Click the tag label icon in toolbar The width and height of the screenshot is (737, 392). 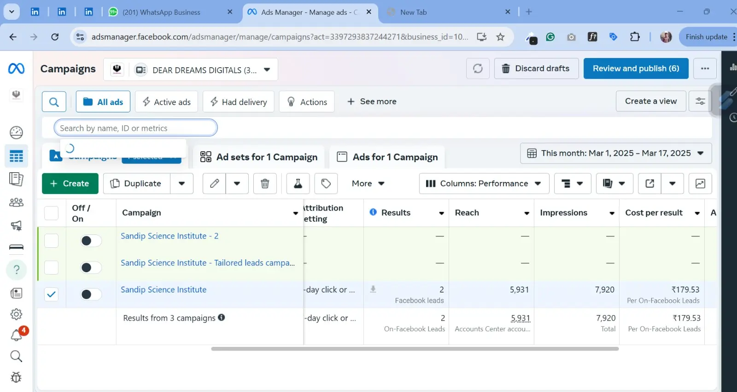point(326,183)
